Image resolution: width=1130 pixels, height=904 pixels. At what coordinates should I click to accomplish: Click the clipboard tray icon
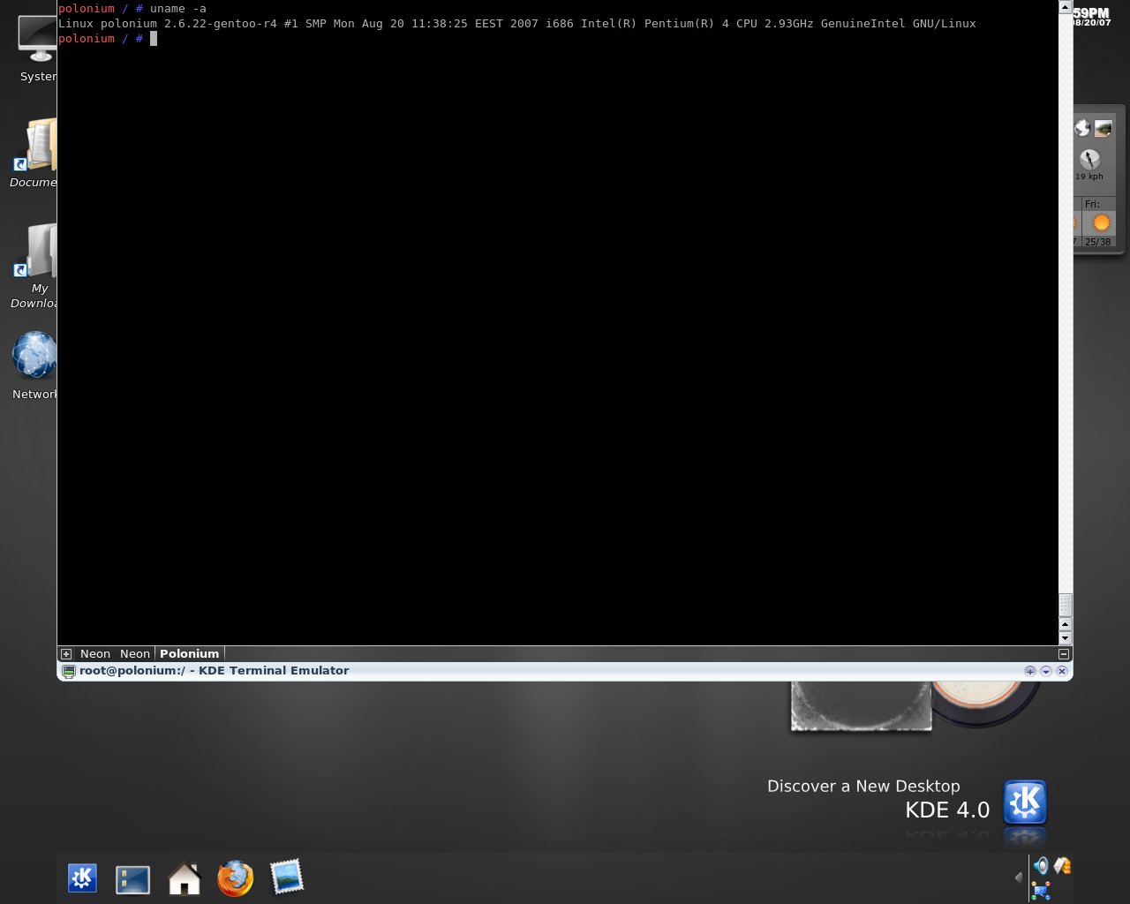[1062, 866]
